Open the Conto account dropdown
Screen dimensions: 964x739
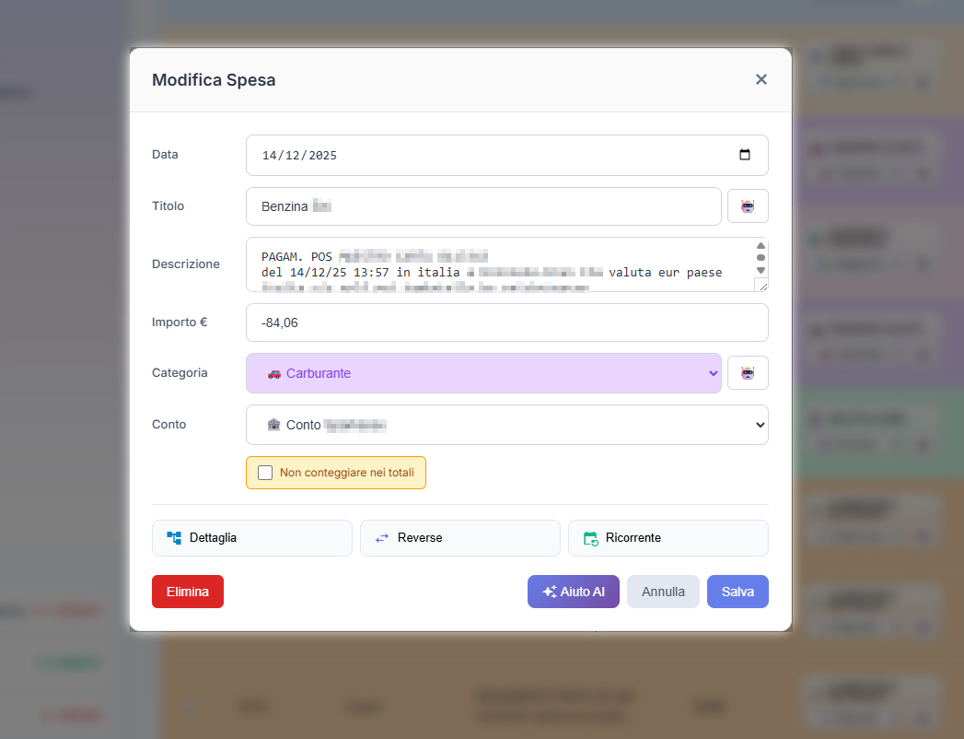click(507, 425)
